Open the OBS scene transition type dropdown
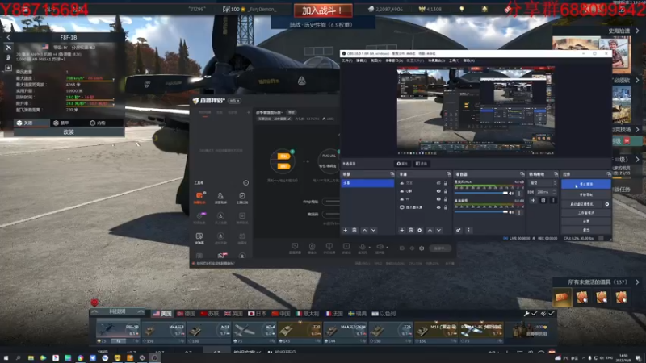 point(543,183)
